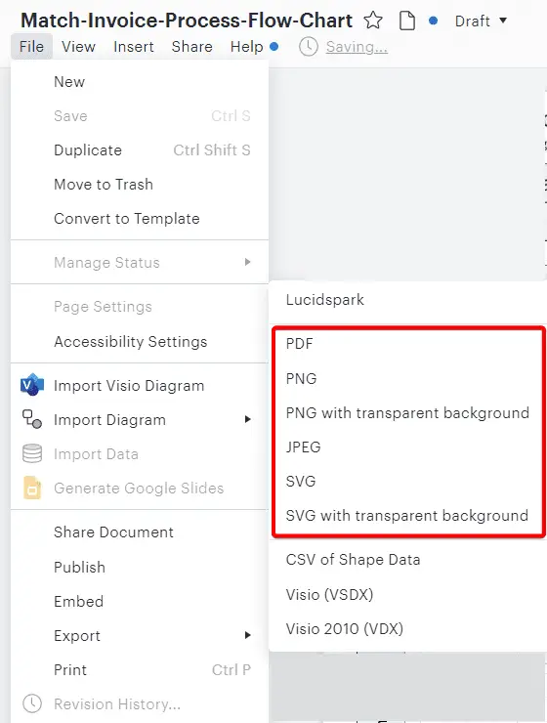Screen dimensions: 547x723
Task: Click the Google Slides icon
Action: click(x=32, y=488)
